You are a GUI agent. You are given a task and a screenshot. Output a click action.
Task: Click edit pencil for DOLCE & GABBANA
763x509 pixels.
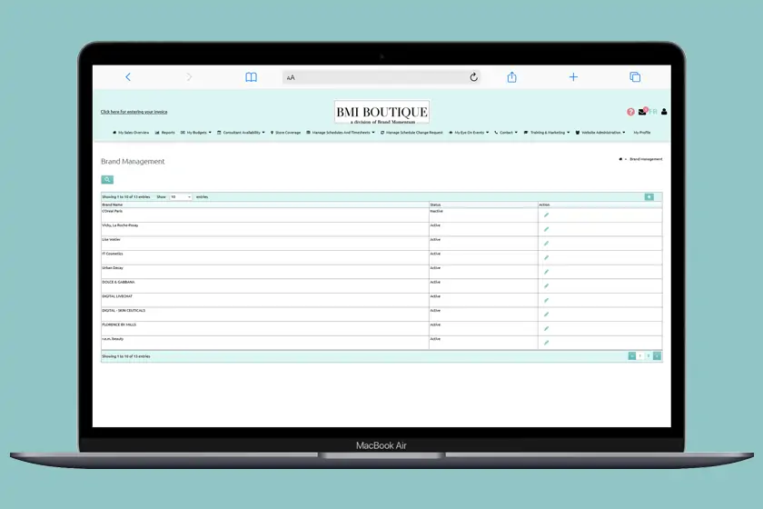(x=546, y=286)
